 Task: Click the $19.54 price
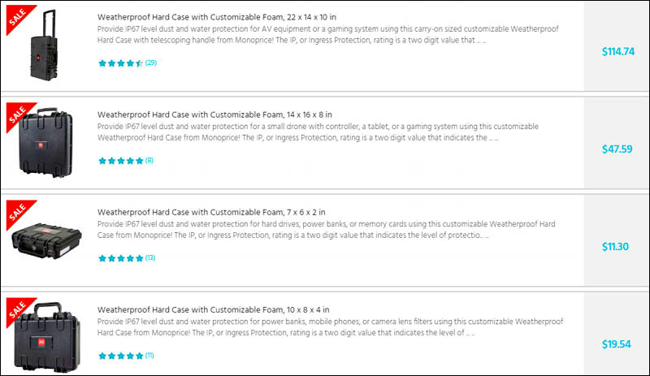point(617,344)
